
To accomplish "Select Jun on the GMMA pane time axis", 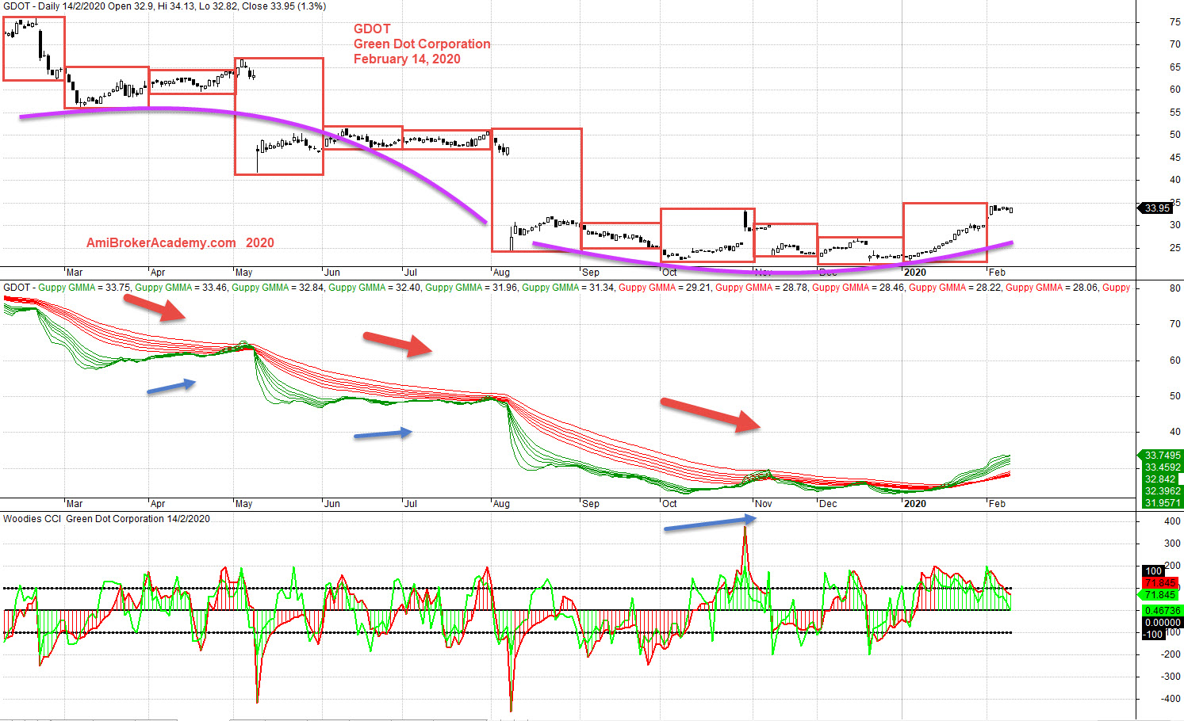I will click(331, 504).
